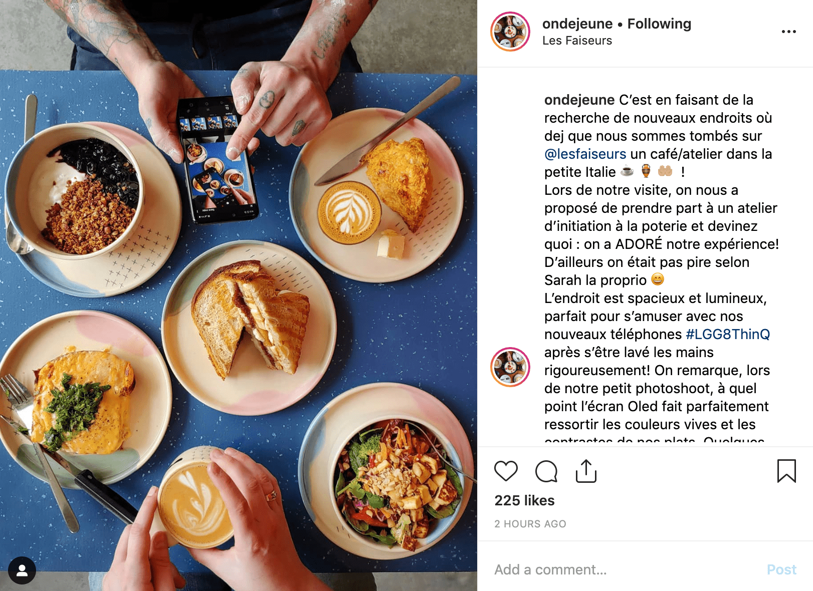
Task: Open the three-dot more options menu
Action: 788,32
